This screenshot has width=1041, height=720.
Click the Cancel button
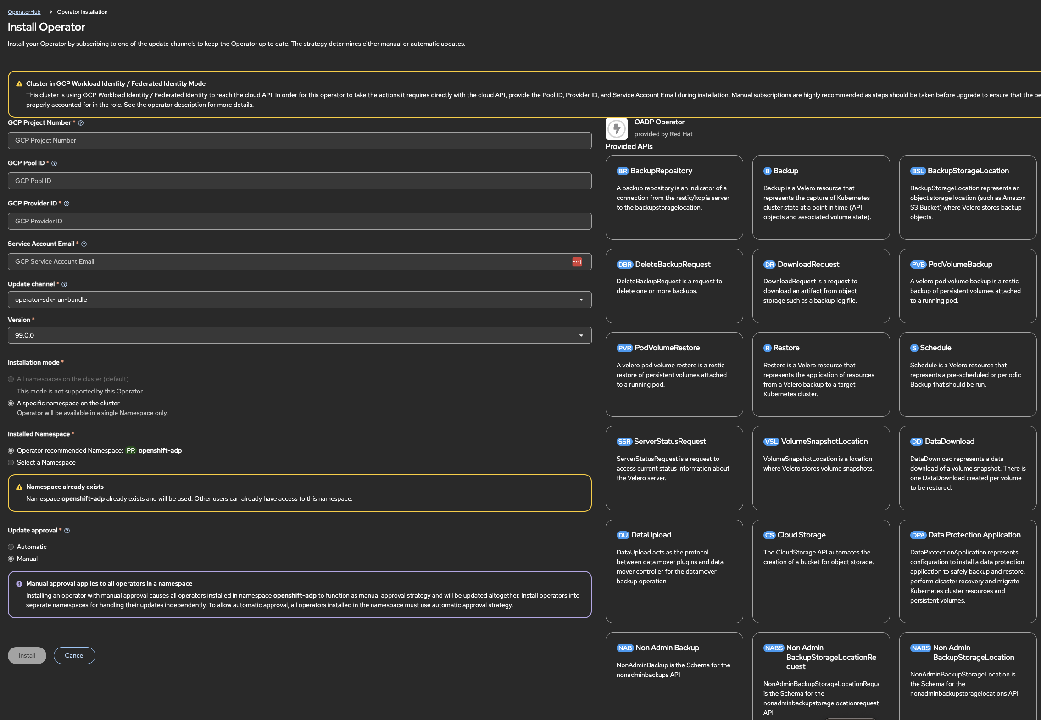[74, 655]
